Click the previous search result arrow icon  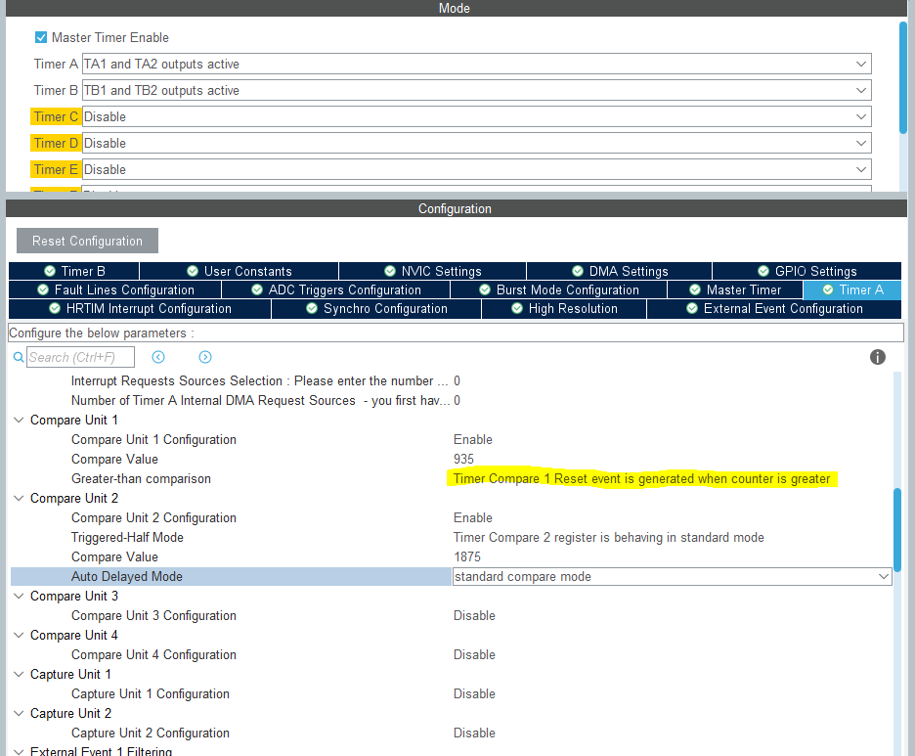157,357
